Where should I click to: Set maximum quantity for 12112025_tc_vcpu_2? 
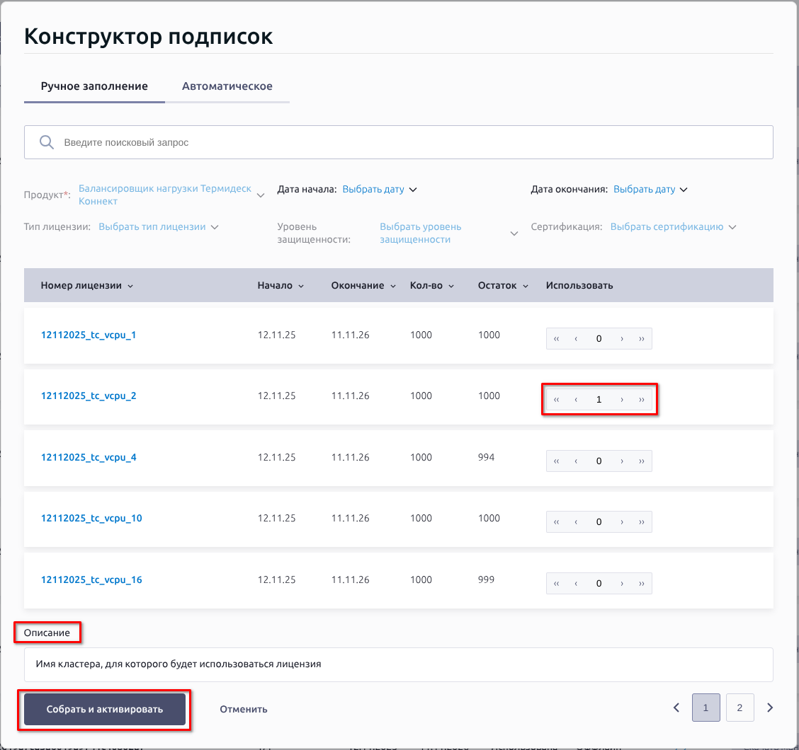pyautogui.click(x=641, y=400)
